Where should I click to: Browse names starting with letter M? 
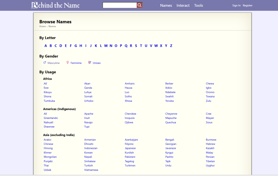(x=106, y=46)
